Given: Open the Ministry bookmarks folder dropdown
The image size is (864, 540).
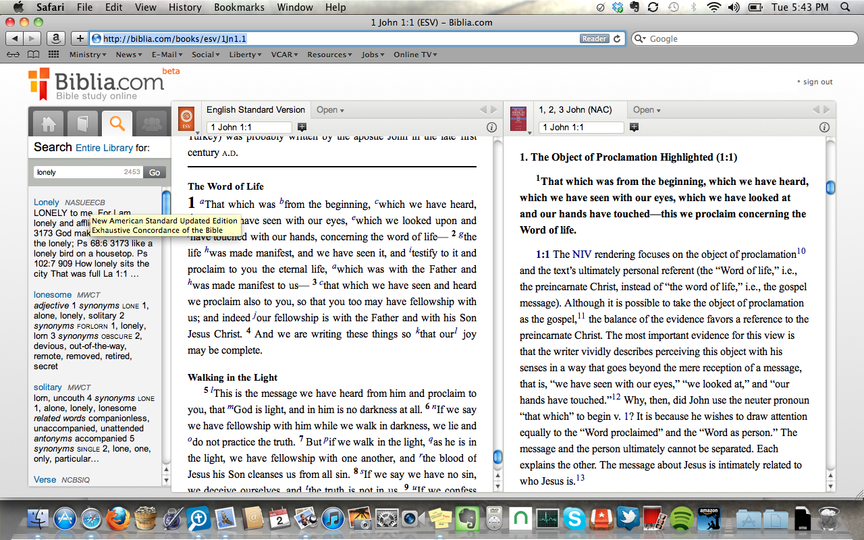Looking at the screenshot, I should (88, 55).
